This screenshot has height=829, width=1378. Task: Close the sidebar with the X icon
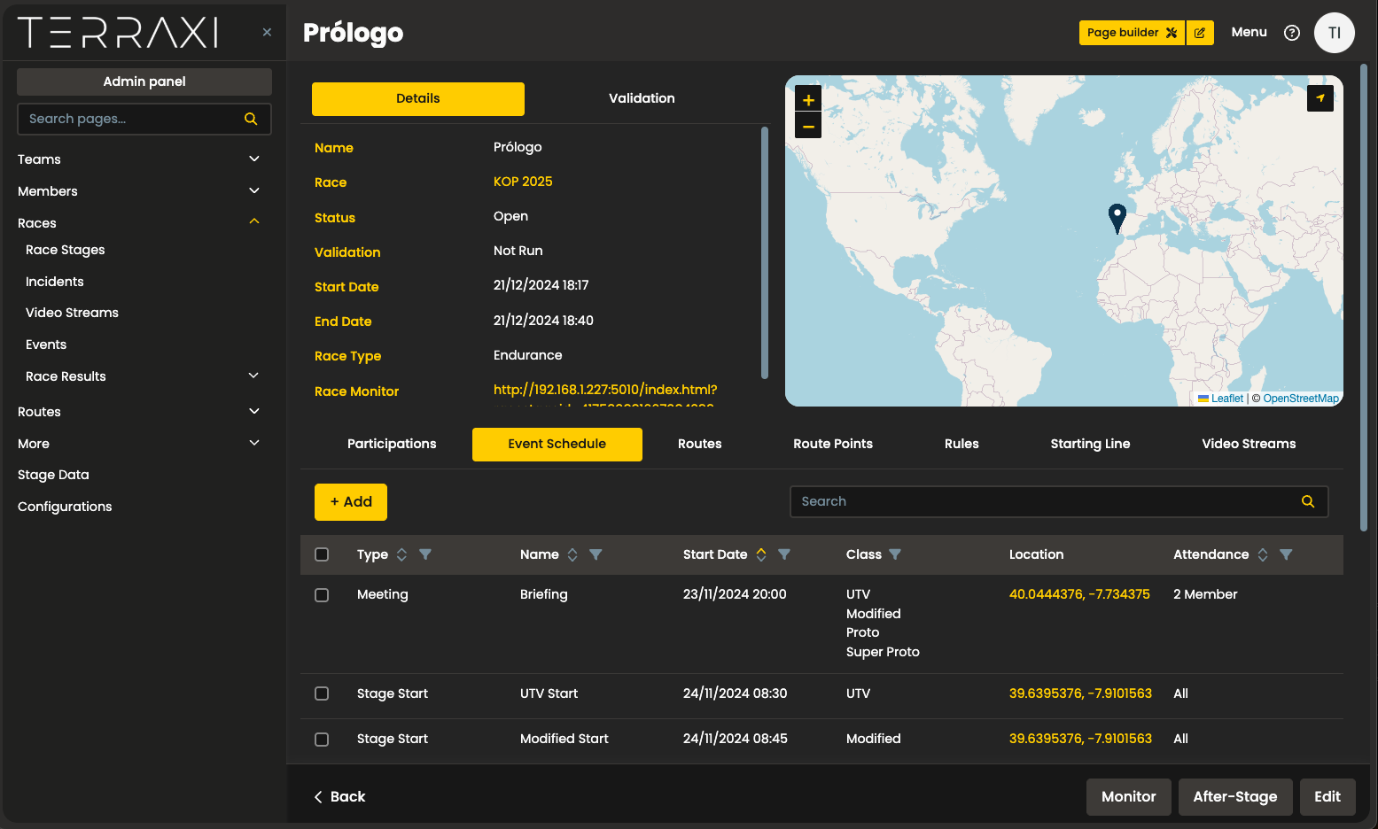tap(267, 32)
